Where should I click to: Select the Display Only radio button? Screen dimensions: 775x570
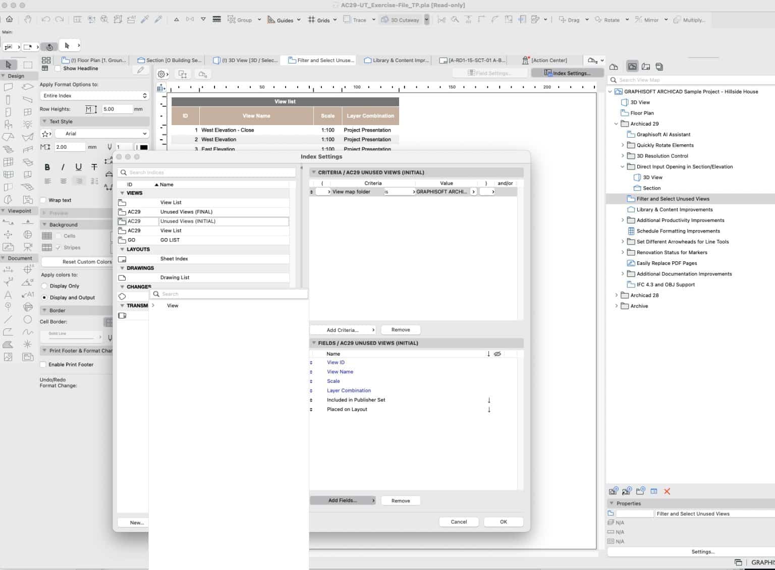point(44,286)
